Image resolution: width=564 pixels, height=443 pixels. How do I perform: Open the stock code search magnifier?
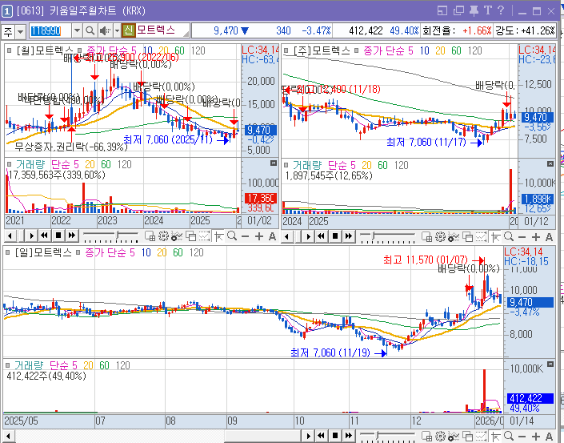pos(90,31)
